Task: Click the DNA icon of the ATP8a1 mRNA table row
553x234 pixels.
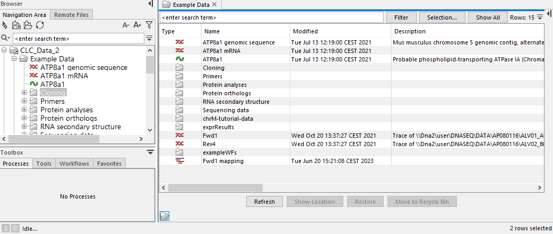Action: pos(179,51)
